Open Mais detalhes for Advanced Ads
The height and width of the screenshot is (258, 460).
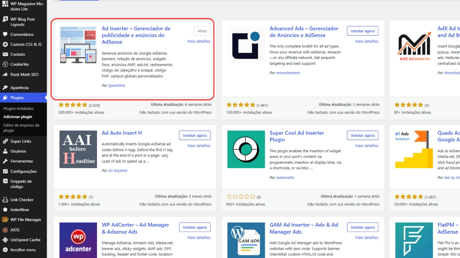point(367,41)
